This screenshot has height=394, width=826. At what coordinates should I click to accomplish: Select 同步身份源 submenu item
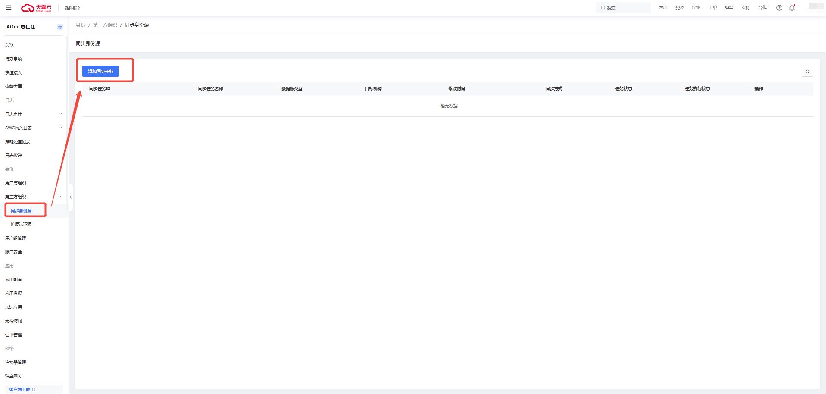[x=21, y=210]
